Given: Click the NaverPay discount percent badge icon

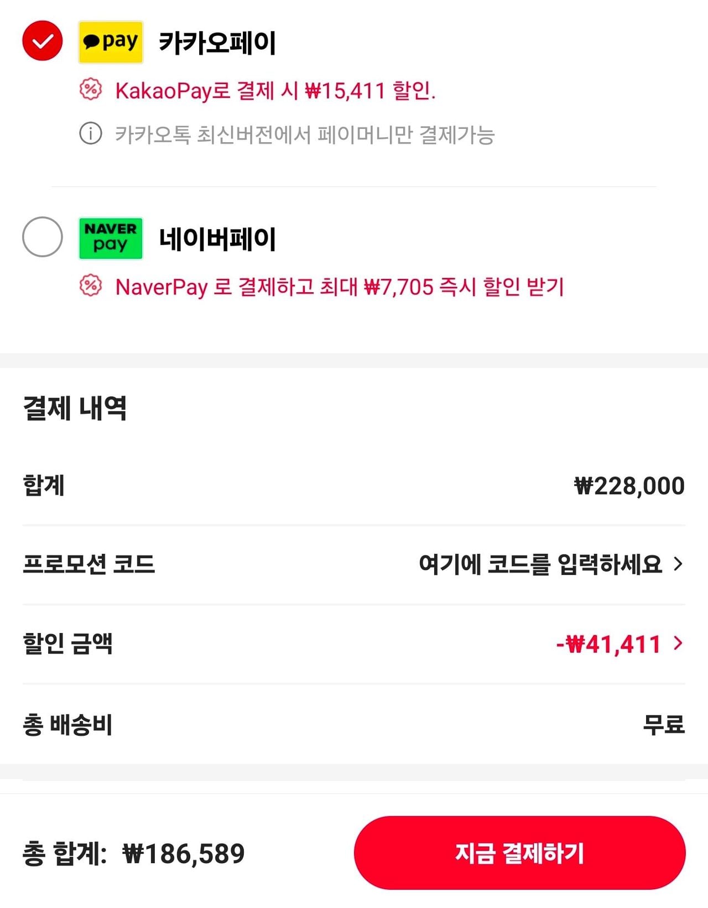Looking at the screenshot, I should point(91,286).
